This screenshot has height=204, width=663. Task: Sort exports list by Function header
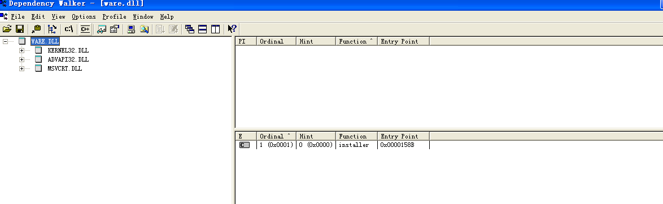point(356,136)
